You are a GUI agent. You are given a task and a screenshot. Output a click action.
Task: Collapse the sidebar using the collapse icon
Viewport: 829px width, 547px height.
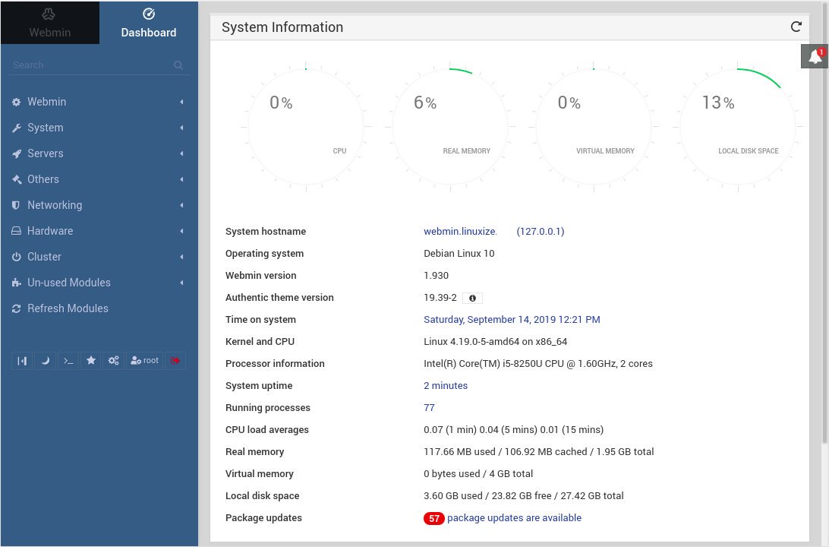pyautogui.click(x=22, y=360)
